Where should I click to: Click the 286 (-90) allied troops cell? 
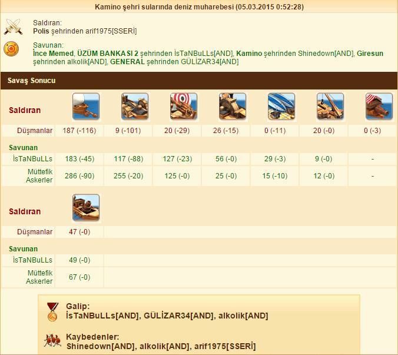pos(79,176)
